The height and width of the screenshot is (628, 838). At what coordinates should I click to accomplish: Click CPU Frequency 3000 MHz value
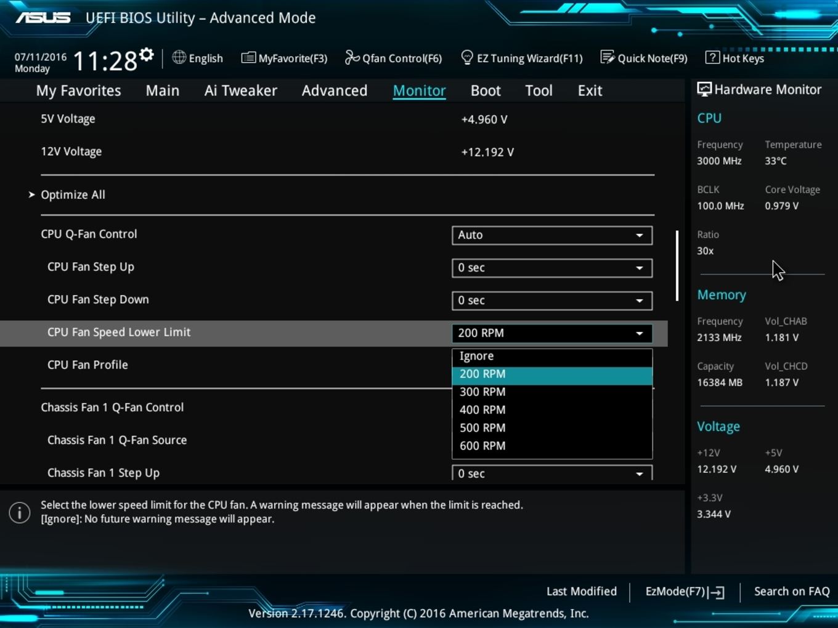tap(719, 161)
